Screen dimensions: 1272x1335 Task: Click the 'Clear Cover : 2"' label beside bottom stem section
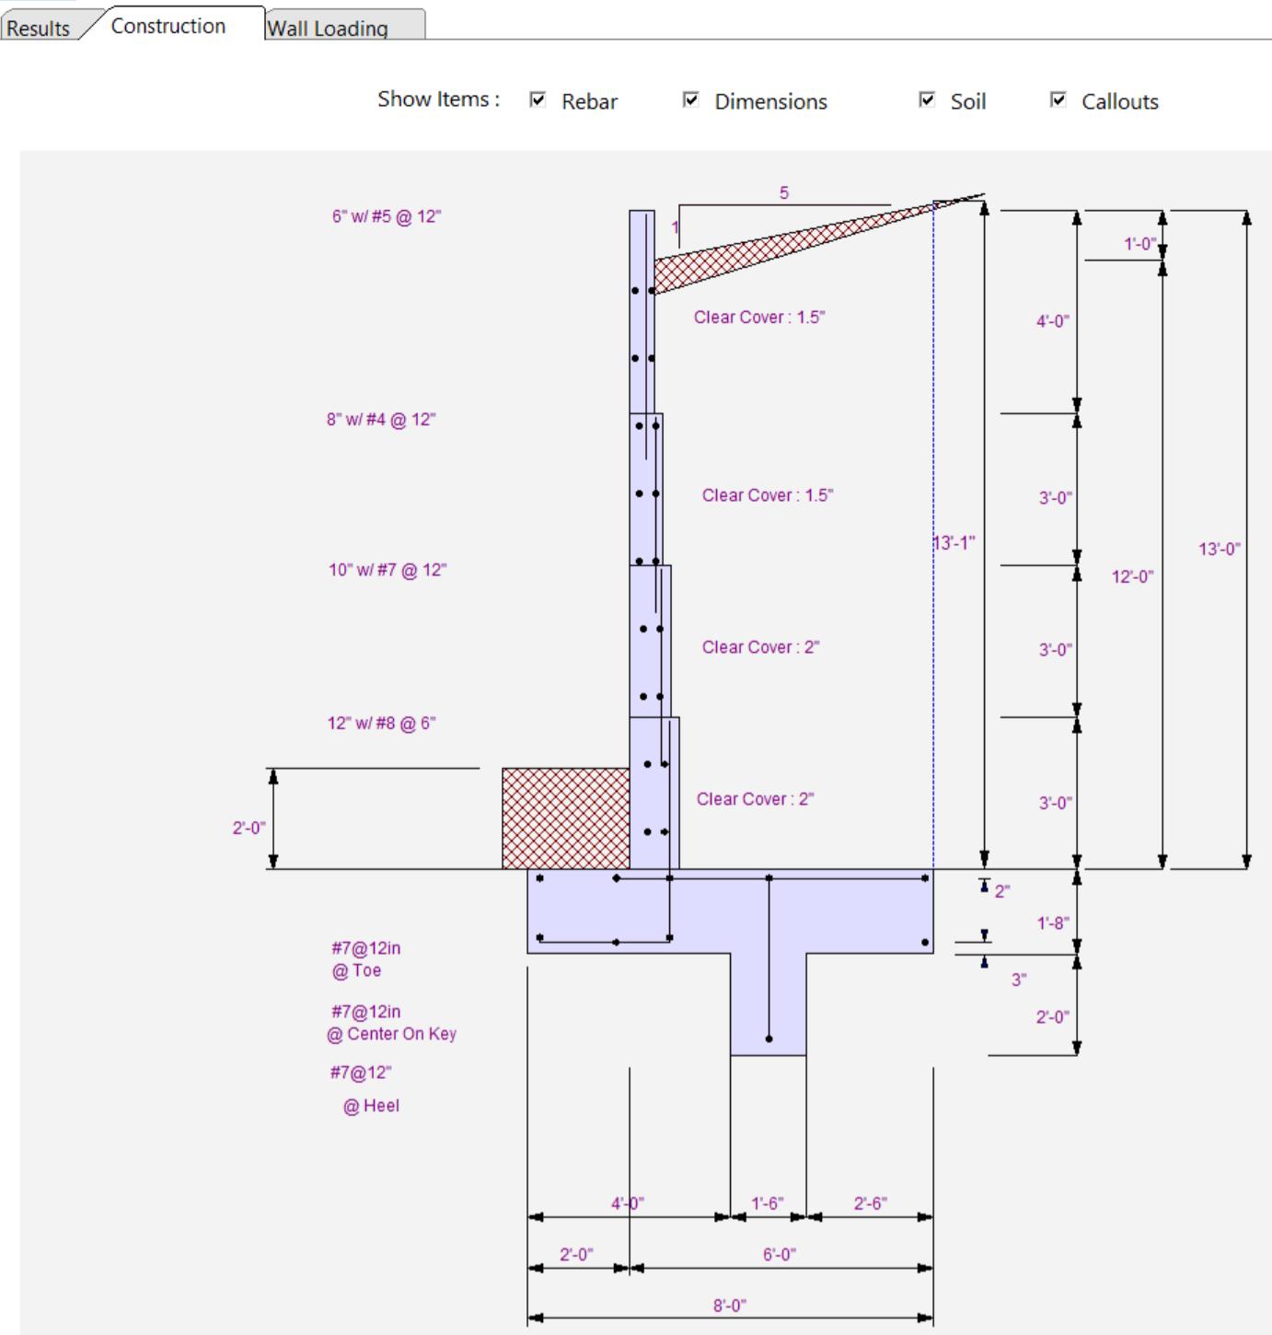point(755,799)
